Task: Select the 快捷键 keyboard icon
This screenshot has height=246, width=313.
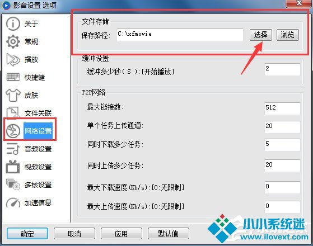Action: click(13, 77)
